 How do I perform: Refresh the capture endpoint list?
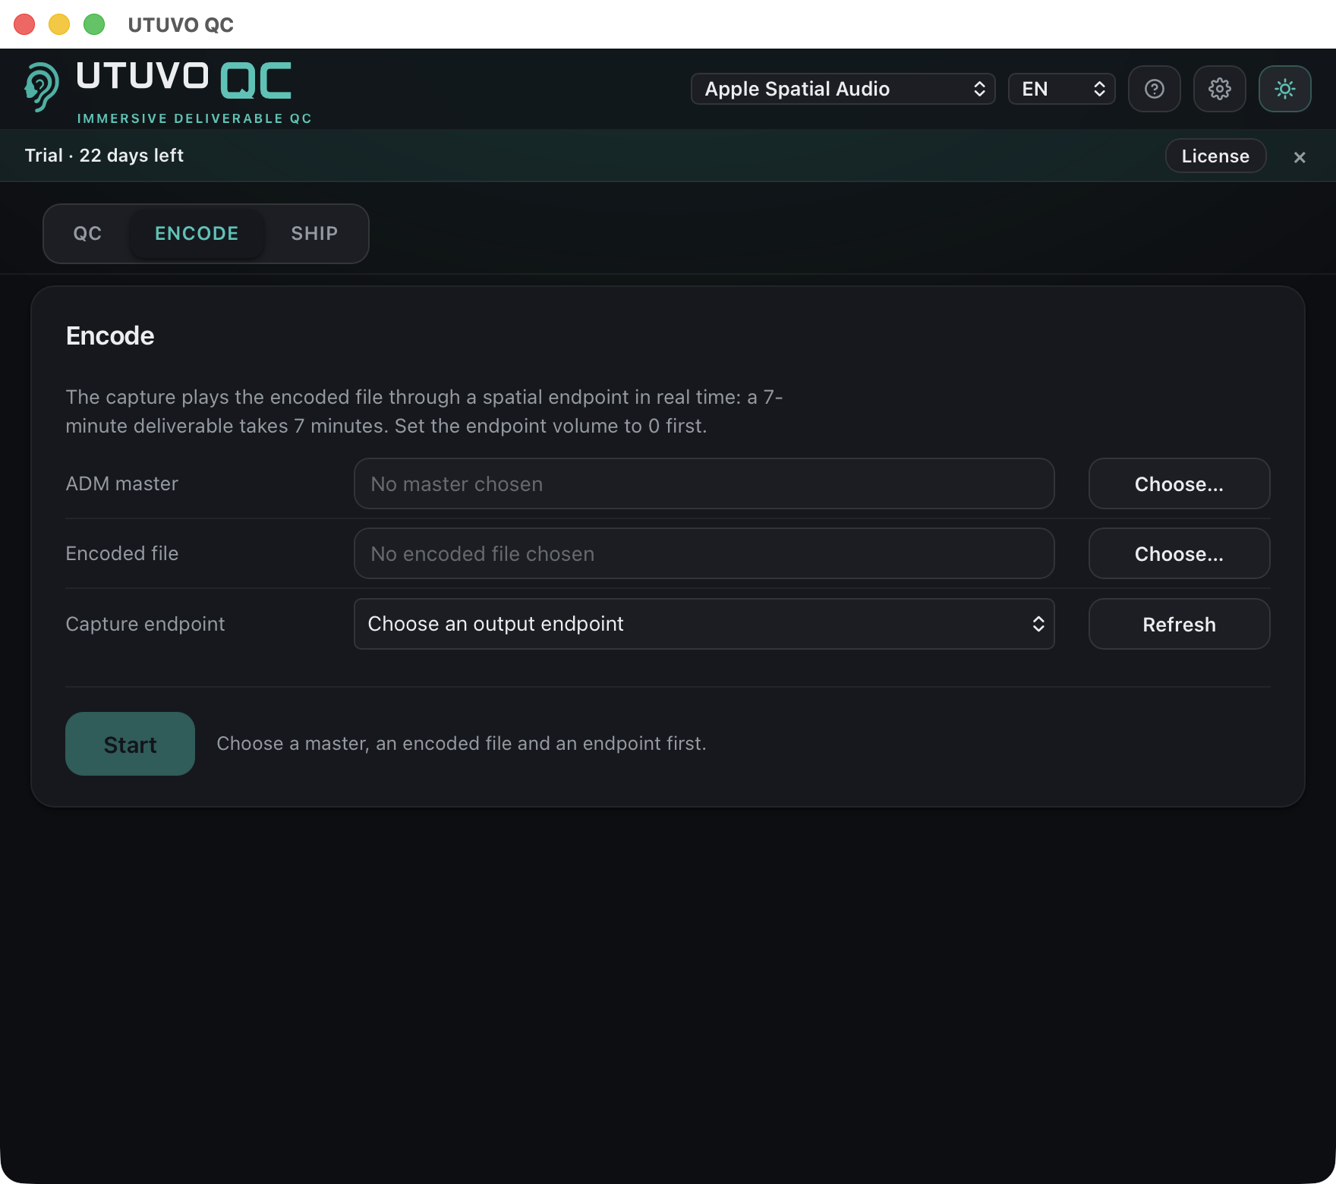coord(1179,624)
